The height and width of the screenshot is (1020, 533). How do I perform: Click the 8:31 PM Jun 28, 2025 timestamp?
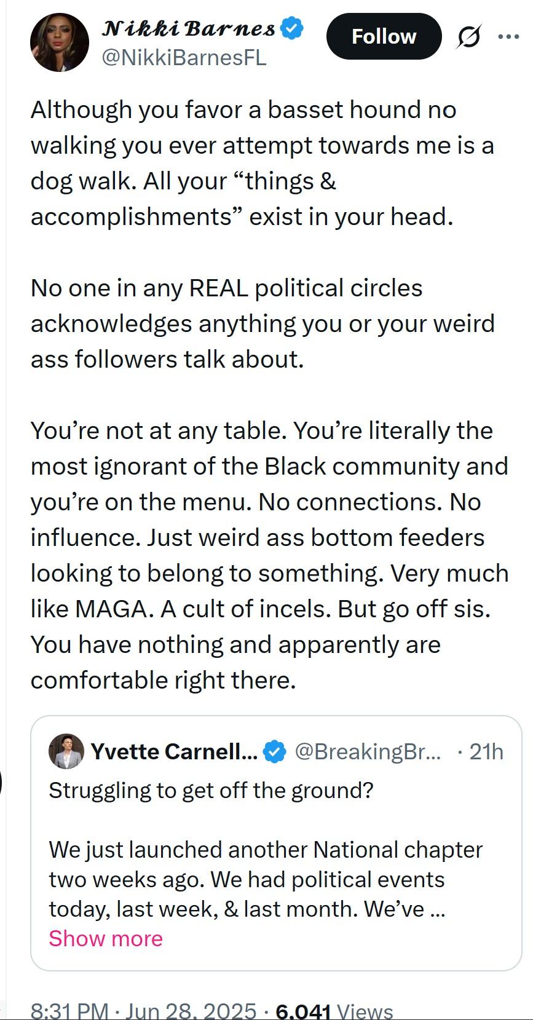click(x=143, y=1010)
